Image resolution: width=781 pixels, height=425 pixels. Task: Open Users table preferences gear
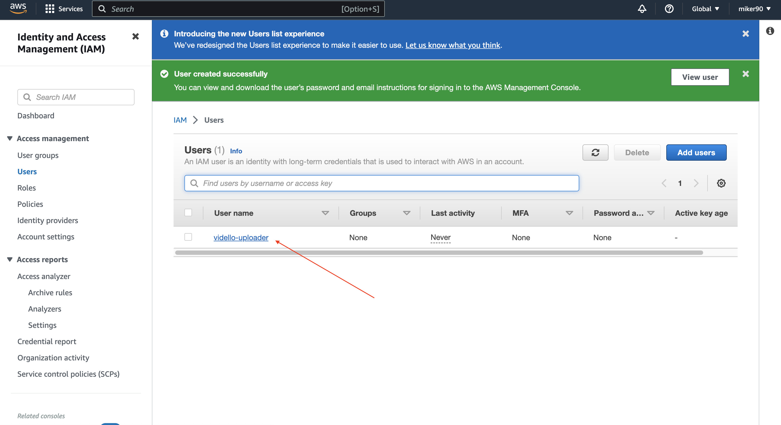point(721,183)
